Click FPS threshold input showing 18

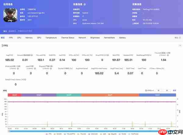pyautogui.click(x=159, y=91)
